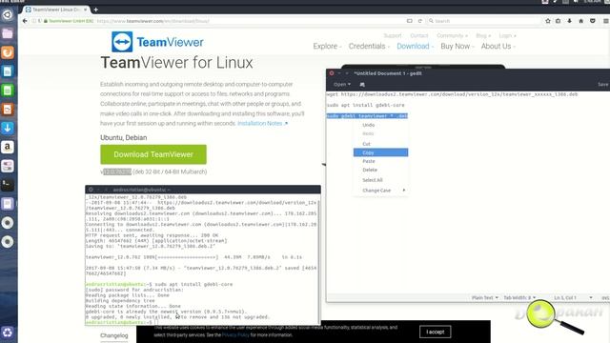610x343 pixels.
Task: Reload the TeamViewer page
Action: click(419, 21)
